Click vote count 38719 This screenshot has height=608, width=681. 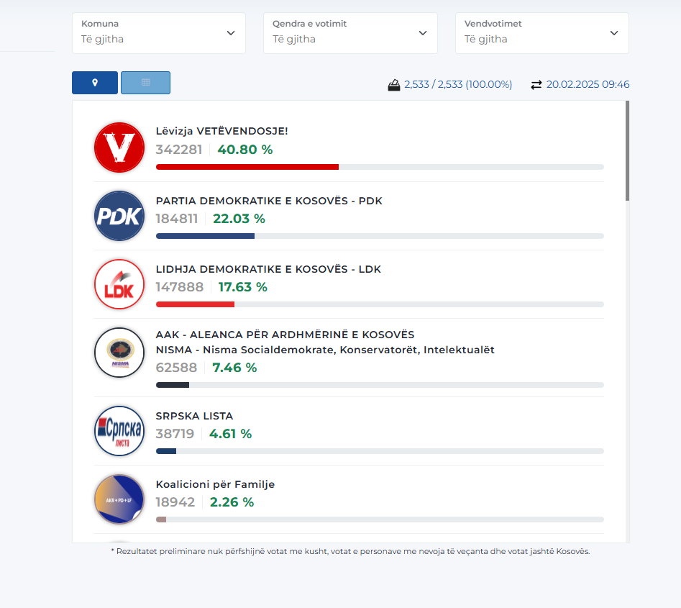click(x=175, y=434)
